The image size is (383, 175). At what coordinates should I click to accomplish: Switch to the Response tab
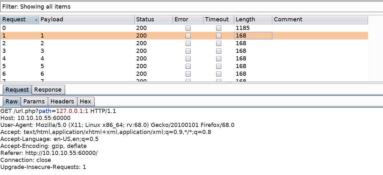click(x=48, y=90)
